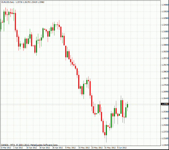Click the 1.31345 price axis label
Screen dimensions: 169x150
pos(165,38)
